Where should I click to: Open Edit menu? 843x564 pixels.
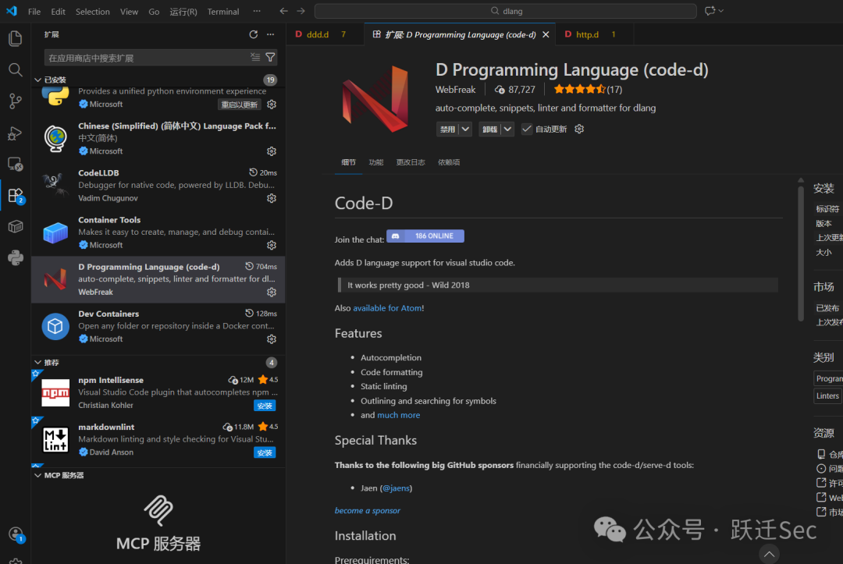pos(58,11)
